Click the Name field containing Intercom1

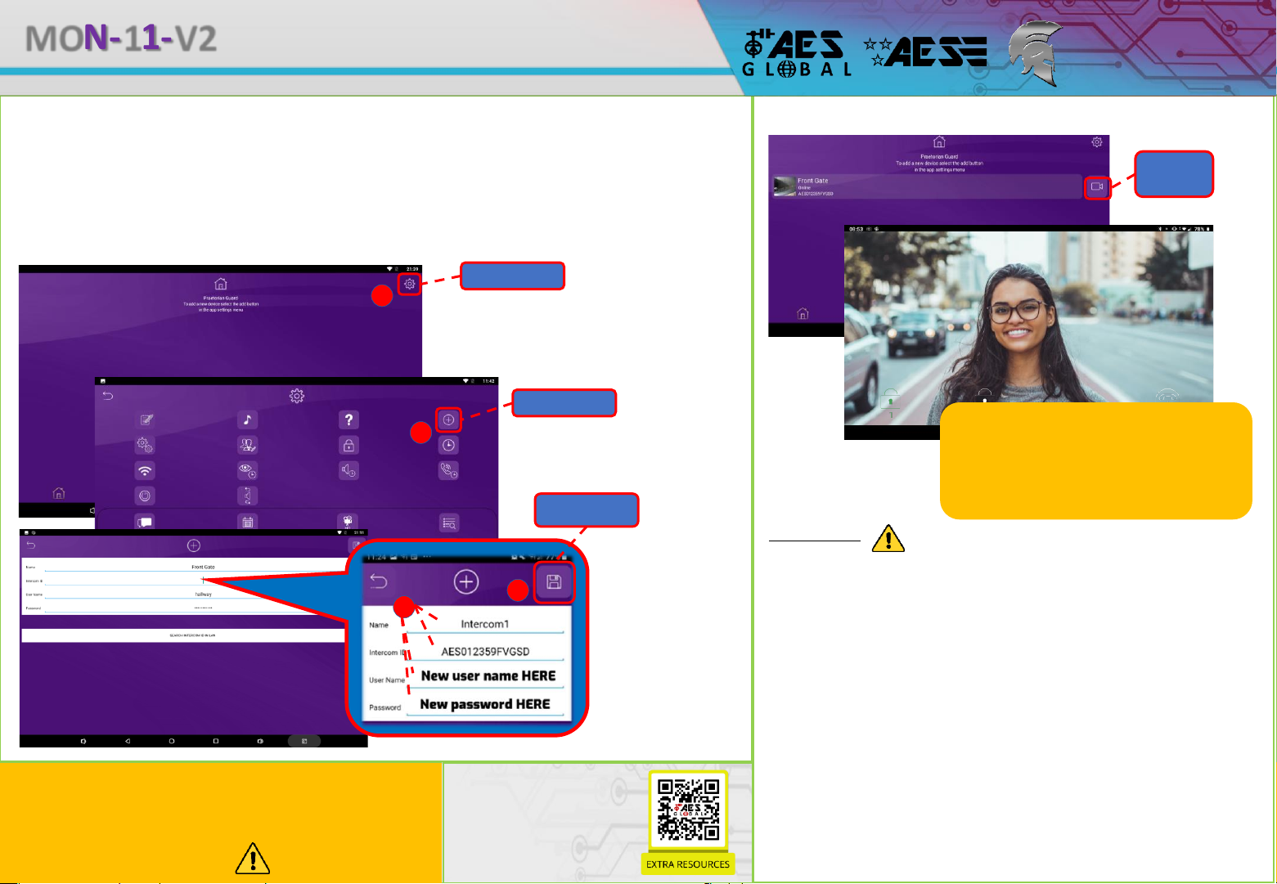(x=485, y=624)
